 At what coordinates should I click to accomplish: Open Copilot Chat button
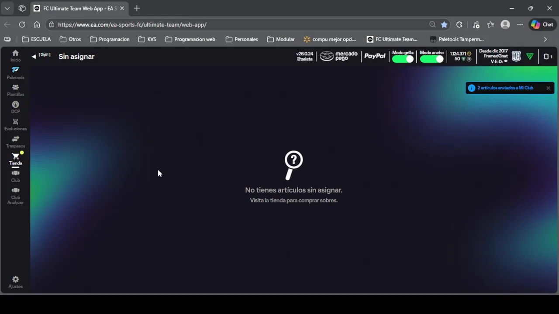[x=542, y=25]
